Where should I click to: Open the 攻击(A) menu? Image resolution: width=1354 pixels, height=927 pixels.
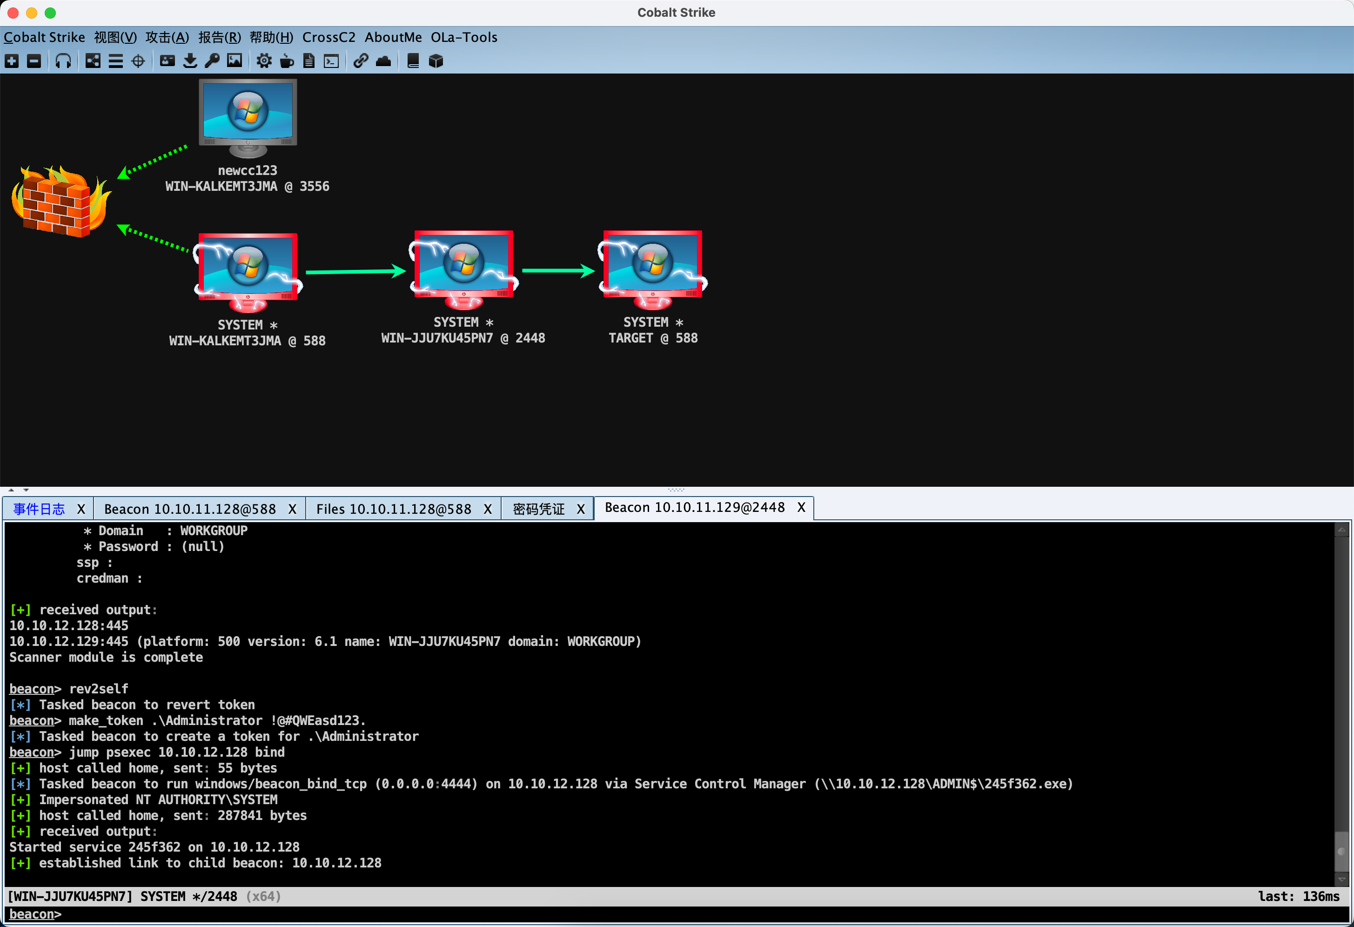167,37
